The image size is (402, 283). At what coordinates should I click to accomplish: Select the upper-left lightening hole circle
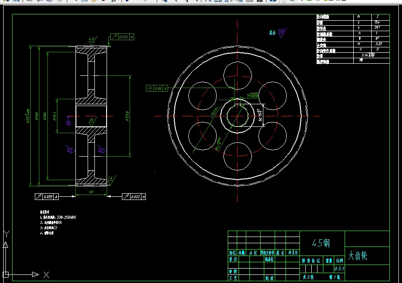point(202,96)
